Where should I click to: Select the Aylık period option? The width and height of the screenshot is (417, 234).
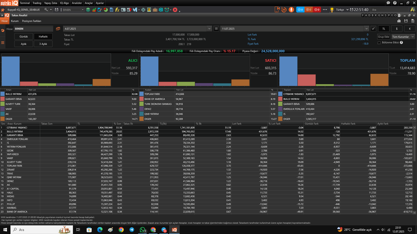(x=24, y=44)
